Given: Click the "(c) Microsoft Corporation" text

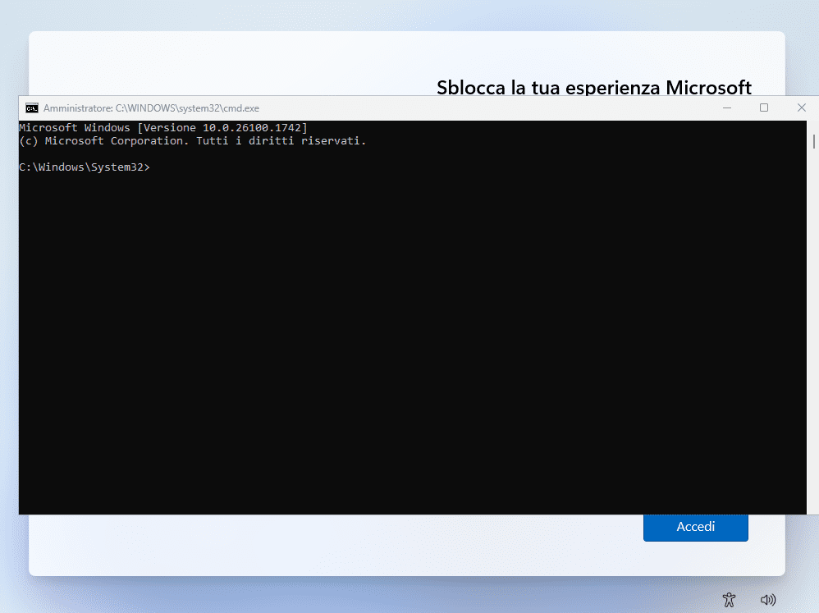Looking at the screenshot, I should pyautogui.click(x=103, y=140).
